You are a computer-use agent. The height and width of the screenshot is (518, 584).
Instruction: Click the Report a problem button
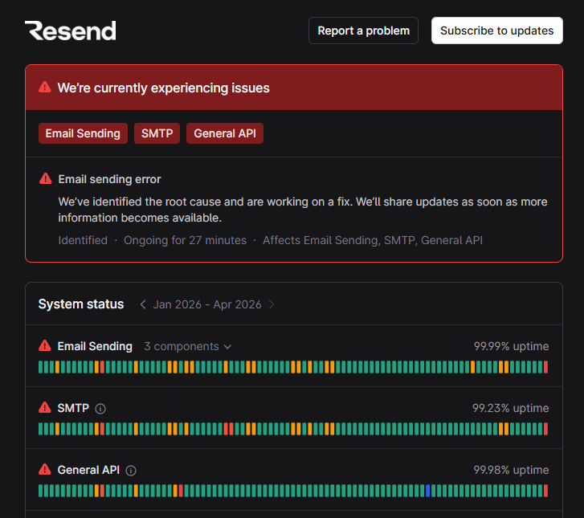[363, 31]
